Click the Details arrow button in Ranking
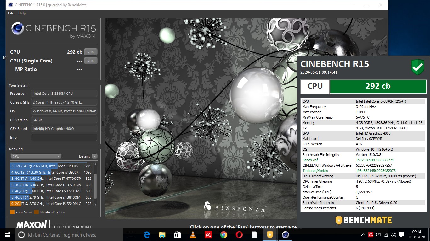 click(94, 156)
